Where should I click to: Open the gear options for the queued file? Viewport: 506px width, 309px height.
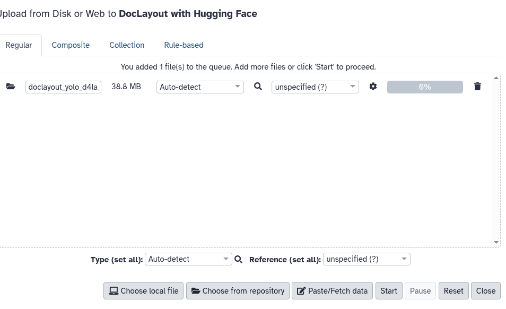click(x=373, y=87)
